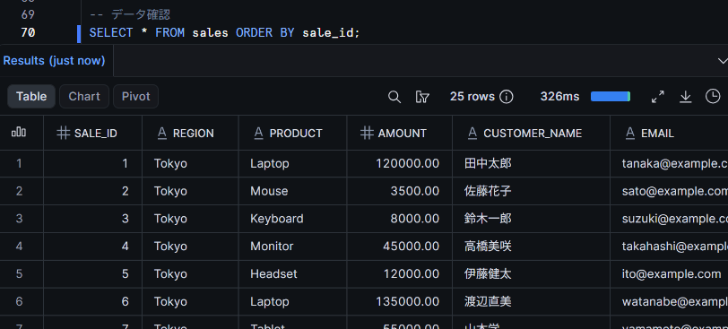Click customer name 渡辺直美
This screenshot has width=728, height=329.
click(x=488, y=301)
